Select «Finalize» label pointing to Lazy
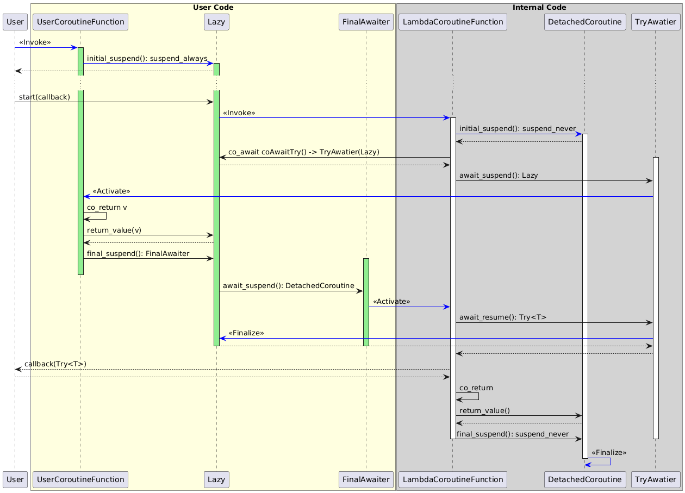Image resolution: width=685 pixels, height=493 pixels. [x=246, y=333]
